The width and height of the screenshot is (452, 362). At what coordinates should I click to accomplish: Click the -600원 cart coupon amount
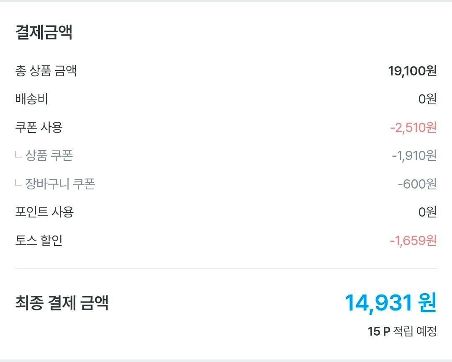pos(417,184)
